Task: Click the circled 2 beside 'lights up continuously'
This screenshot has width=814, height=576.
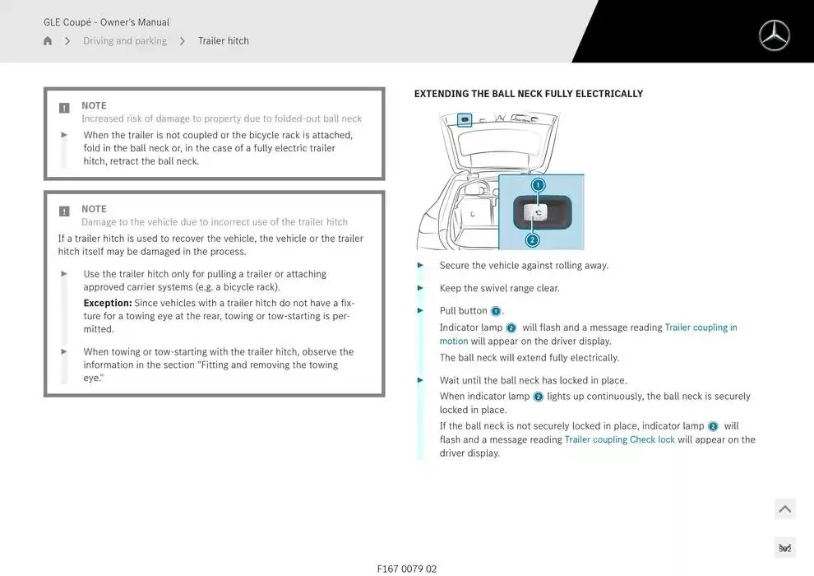Action: tap(539, 397)
